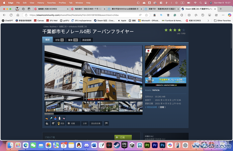Open Spotlight search in menu bar
The width and height of the screenshot is (233, 151).
click(x=200, y=3)
